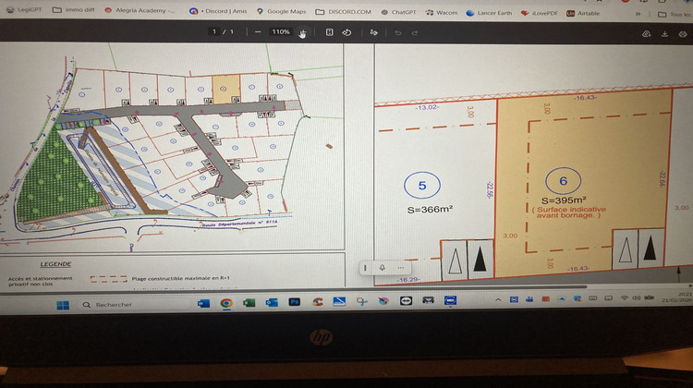Click the zoom out minus button
This screenshot has width=693, height=388.
pos(258,31)
